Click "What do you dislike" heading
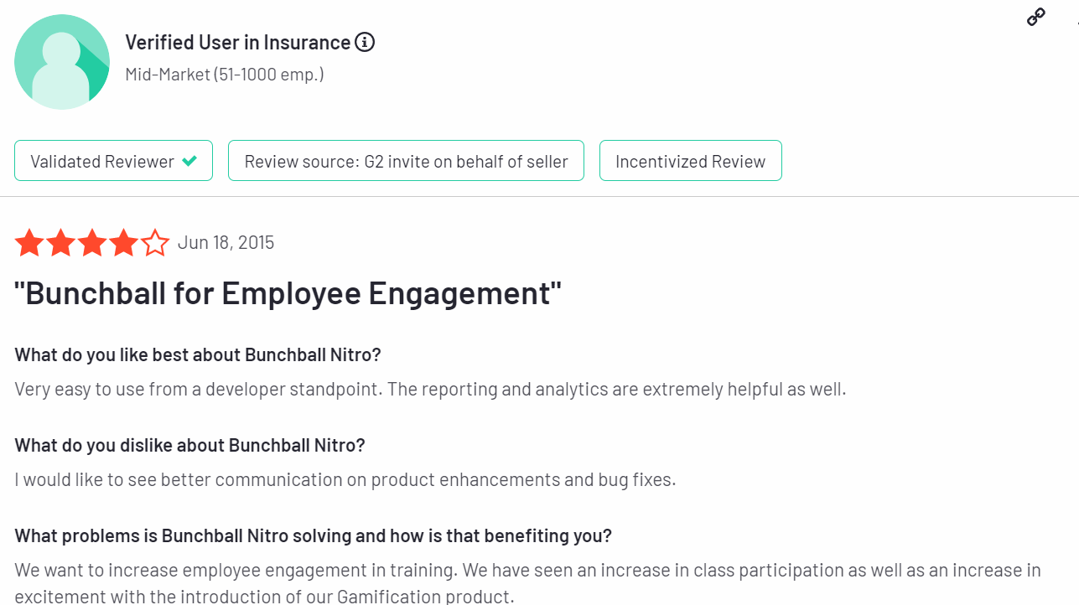 (190, 445)
